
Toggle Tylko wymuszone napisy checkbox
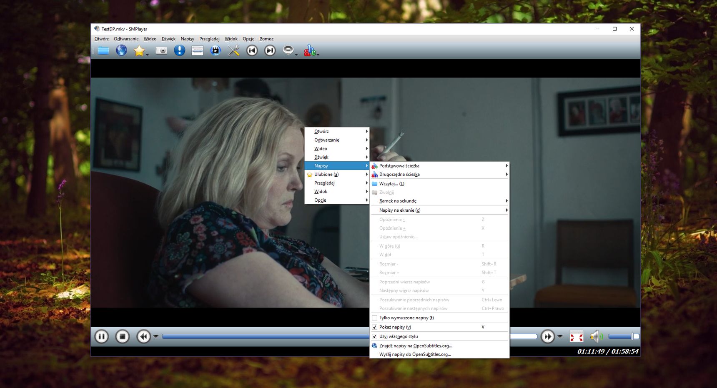coord(374,318)
